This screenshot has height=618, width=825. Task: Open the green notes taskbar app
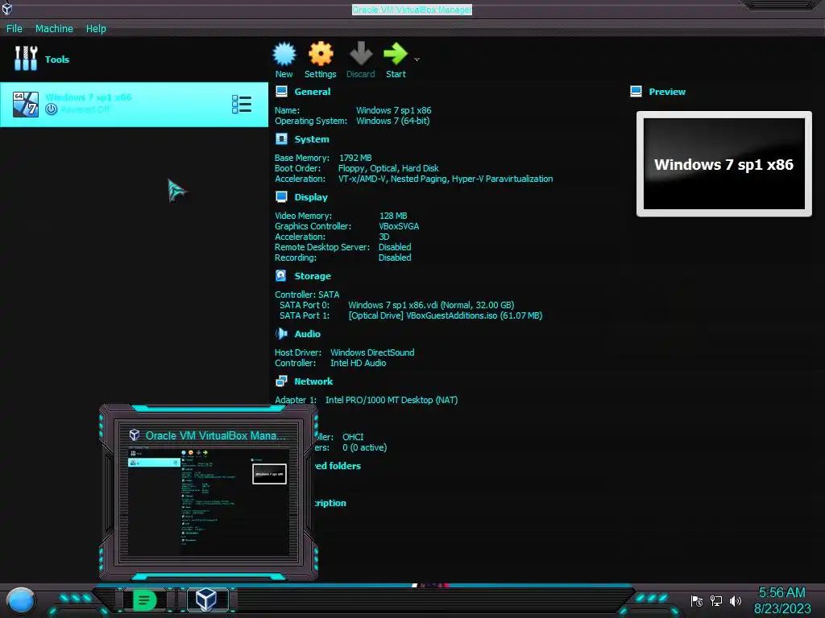[x=144, y=600]
